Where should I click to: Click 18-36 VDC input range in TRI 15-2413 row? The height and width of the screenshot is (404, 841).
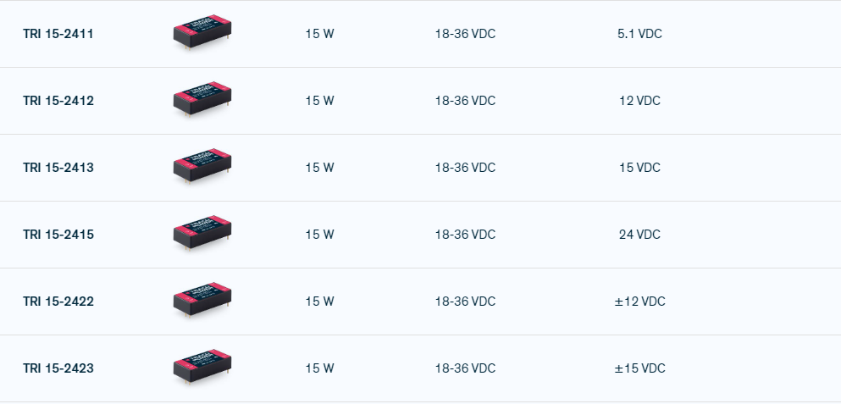465,168
